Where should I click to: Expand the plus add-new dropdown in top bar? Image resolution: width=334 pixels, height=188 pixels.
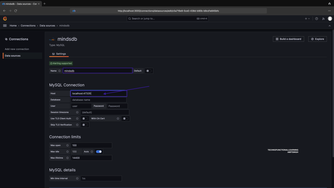[307, 19]
